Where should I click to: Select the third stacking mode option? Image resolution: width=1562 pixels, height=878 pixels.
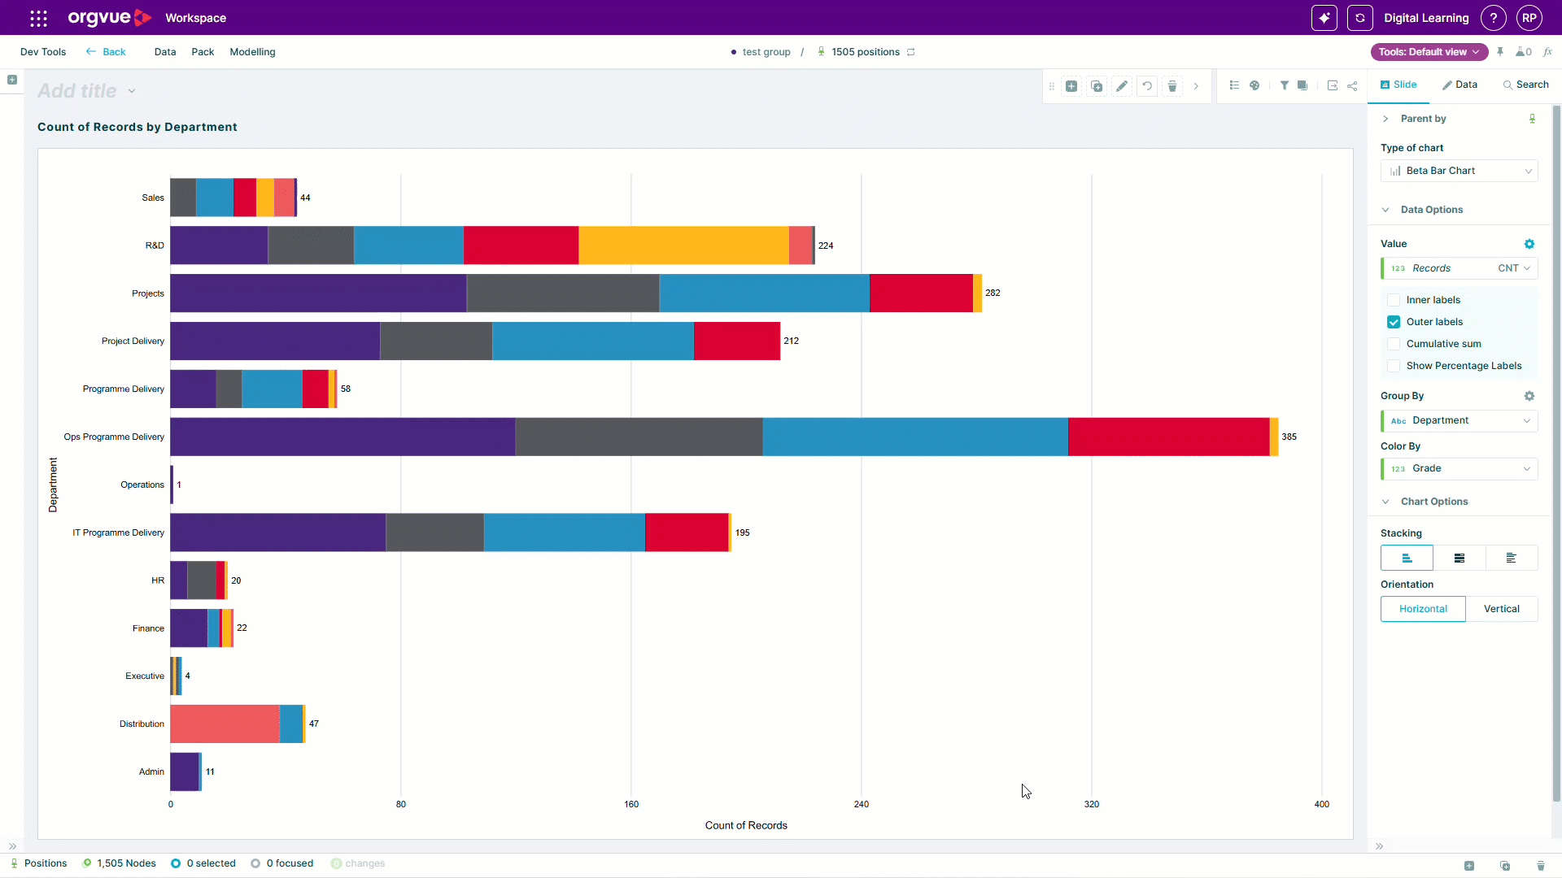(1511, 558)
